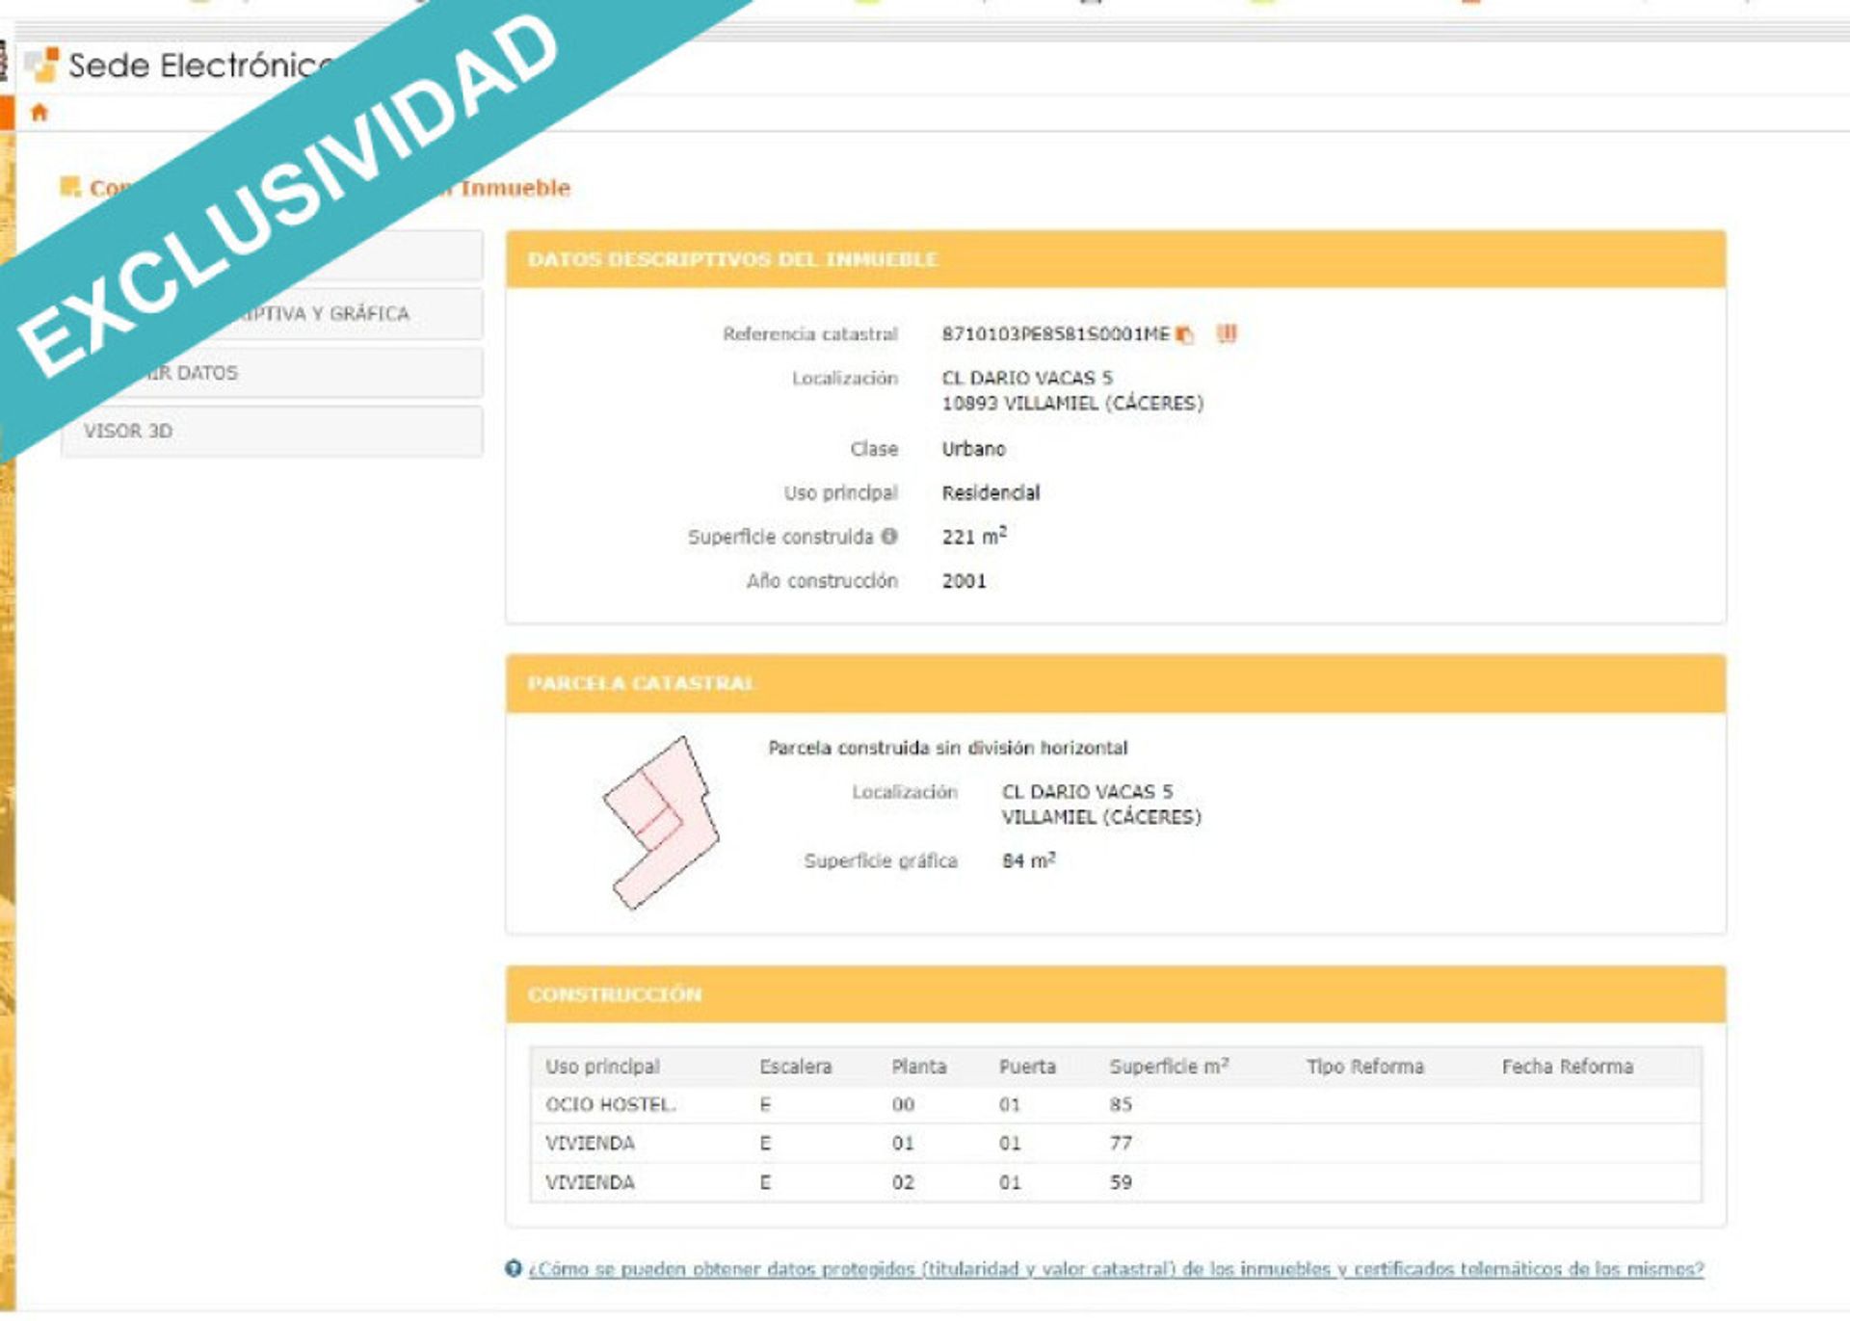Image resolution: width=1850 pixels, height=1321 pixels.
Task: Click the Sede Electrónica logo icon
Action: [42, 65]
